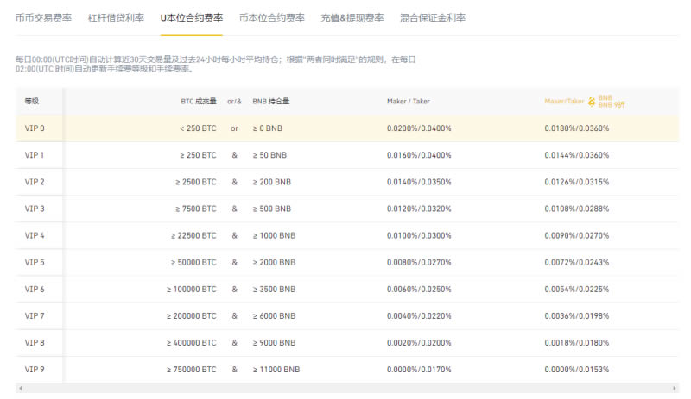691x399 pixels.
Task: Click the BNB coin icon in header
Action: coord(592,101)
